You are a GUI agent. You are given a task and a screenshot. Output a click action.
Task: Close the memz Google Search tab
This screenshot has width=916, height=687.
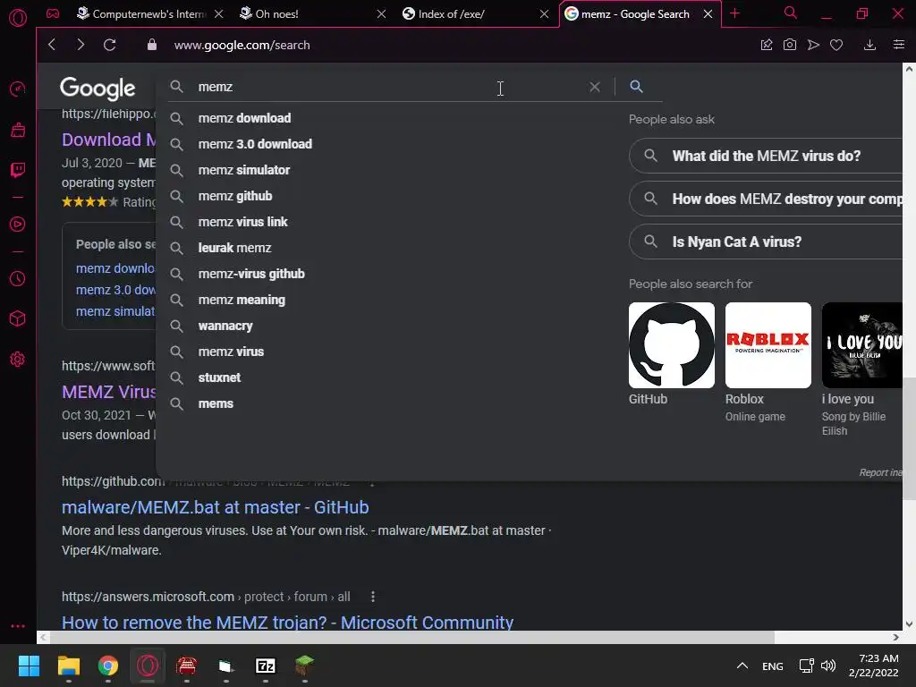point(708,14)
